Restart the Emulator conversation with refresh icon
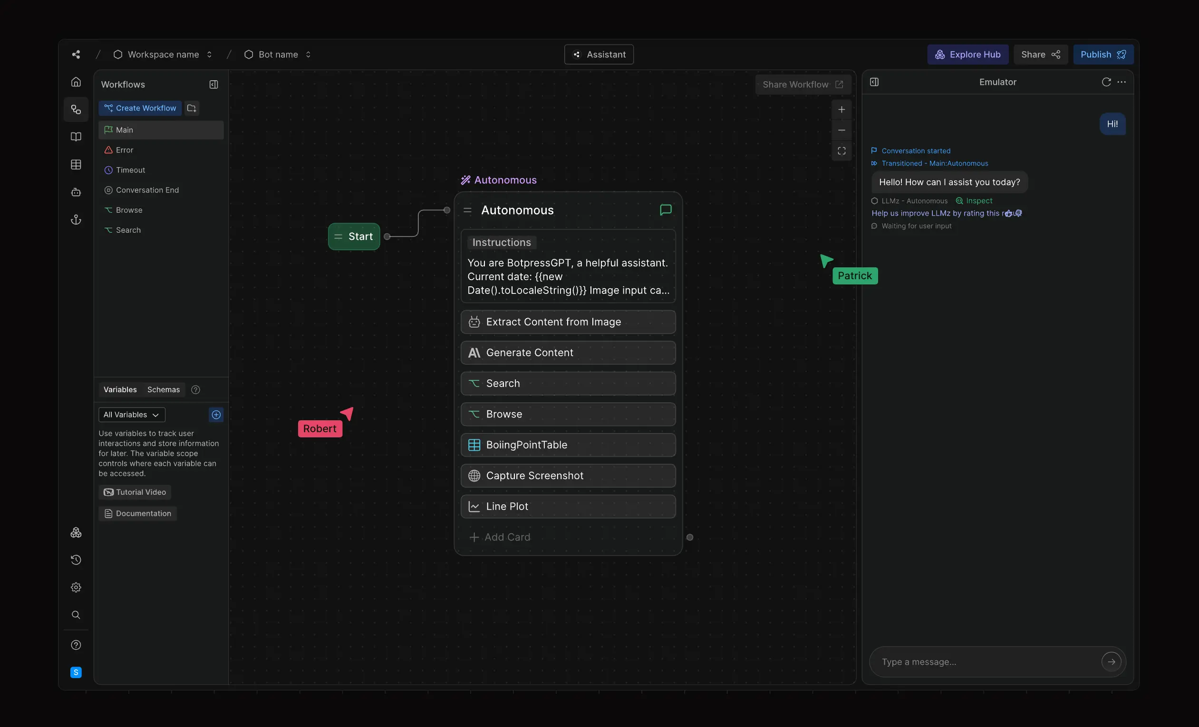This screenshot has height=727, width=1199. click(1106, 82)
